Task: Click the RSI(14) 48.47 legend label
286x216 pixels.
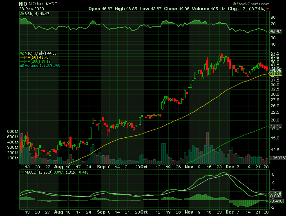Action: [x=37, y=13]
